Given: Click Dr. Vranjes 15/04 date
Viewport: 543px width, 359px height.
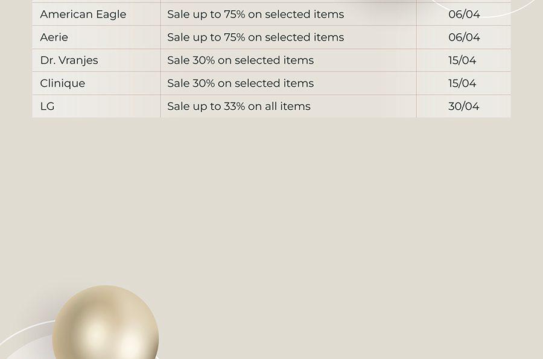Looking at the screenshot, I should click(462, 60).
